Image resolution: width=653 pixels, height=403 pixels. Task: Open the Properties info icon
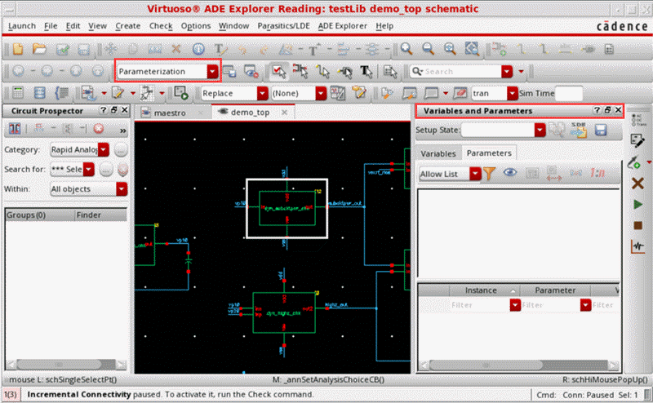[198, 49]
